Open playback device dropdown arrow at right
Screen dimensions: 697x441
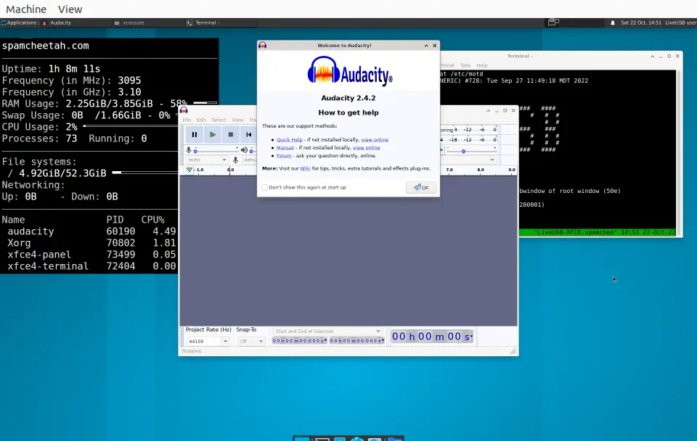click(492, 160)
